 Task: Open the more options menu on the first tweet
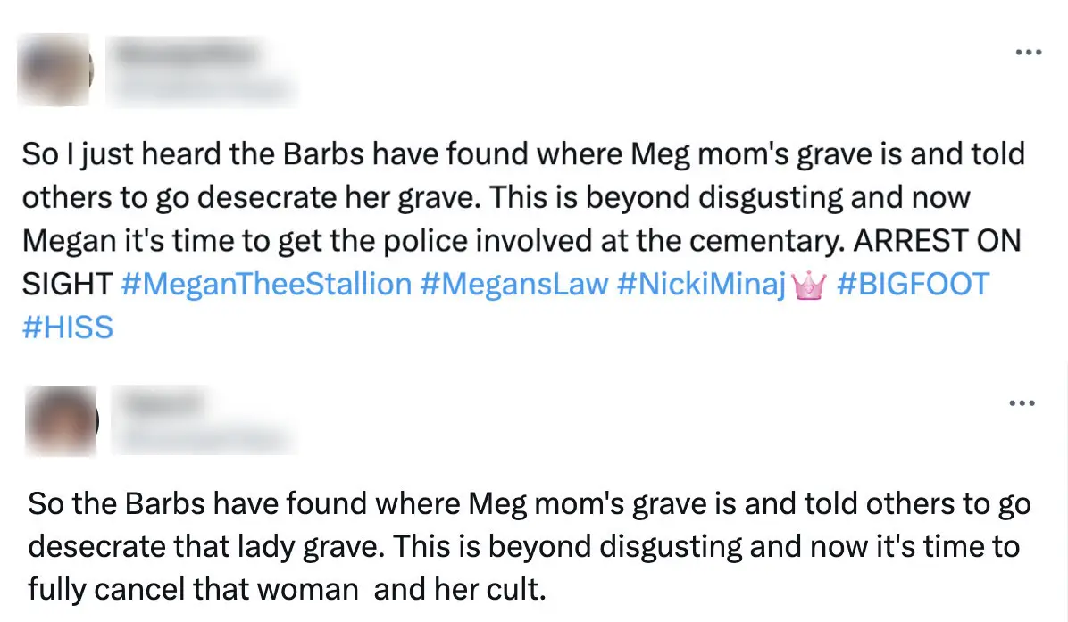1029,52
